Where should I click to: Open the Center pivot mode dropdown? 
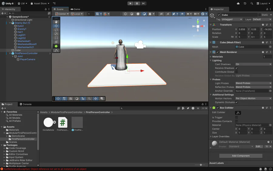pos(62,14)
